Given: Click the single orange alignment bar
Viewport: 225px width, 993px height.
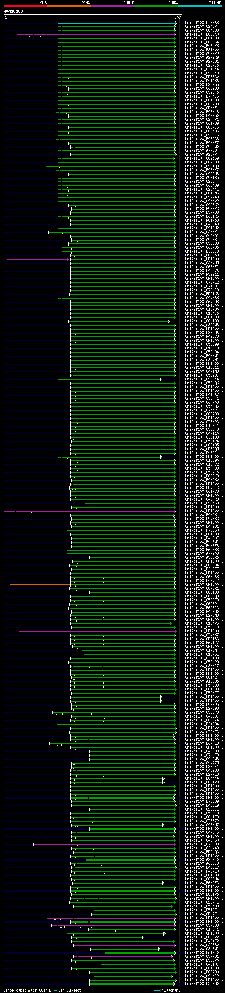Looking at the screenshot, I should click(x=40, y=585).
